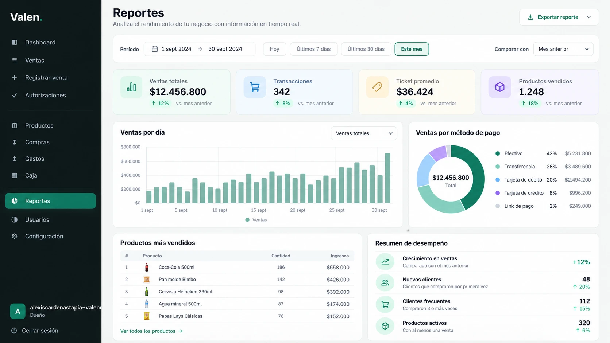Click the Cerrar sesión power icon

(14, 331)
